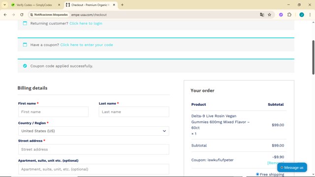Select the Checkout Premium Organic tab

click(x=91, y=5)
